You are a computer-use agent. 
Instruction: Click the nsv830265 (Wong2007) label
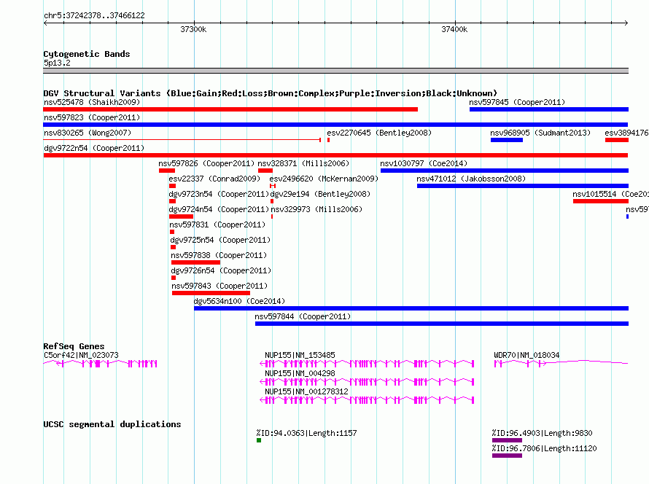pyautogui.click(x=88, y=133)
